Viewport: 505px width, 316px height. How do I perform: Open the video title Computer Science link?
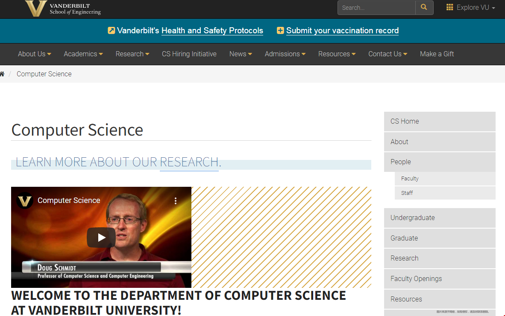point(69,200)
